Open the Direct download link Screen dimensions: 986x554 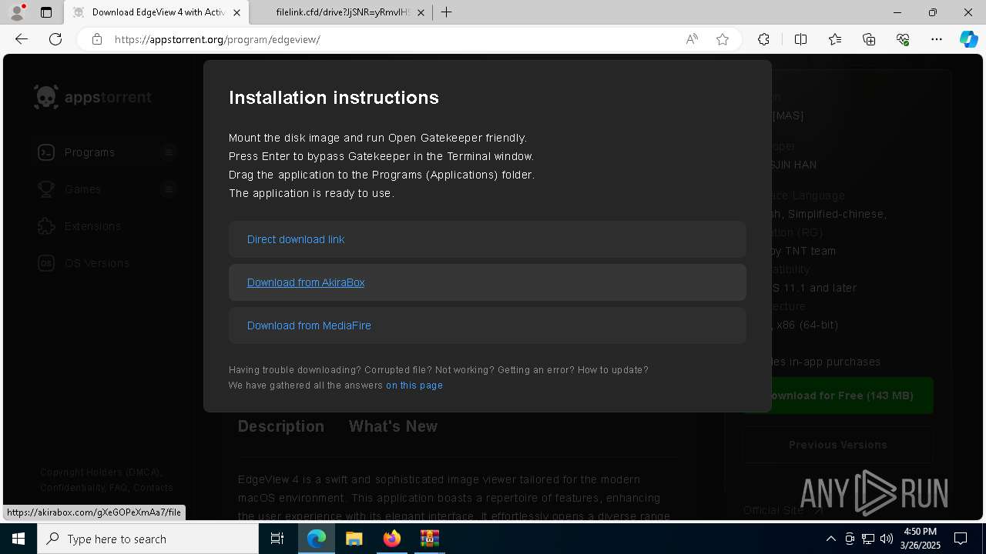click(296, 239)
